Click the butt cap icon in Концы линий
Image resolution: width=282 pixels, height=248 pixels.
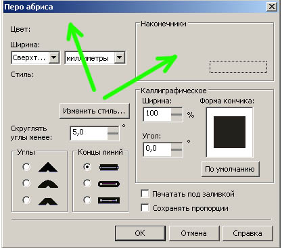109,168
